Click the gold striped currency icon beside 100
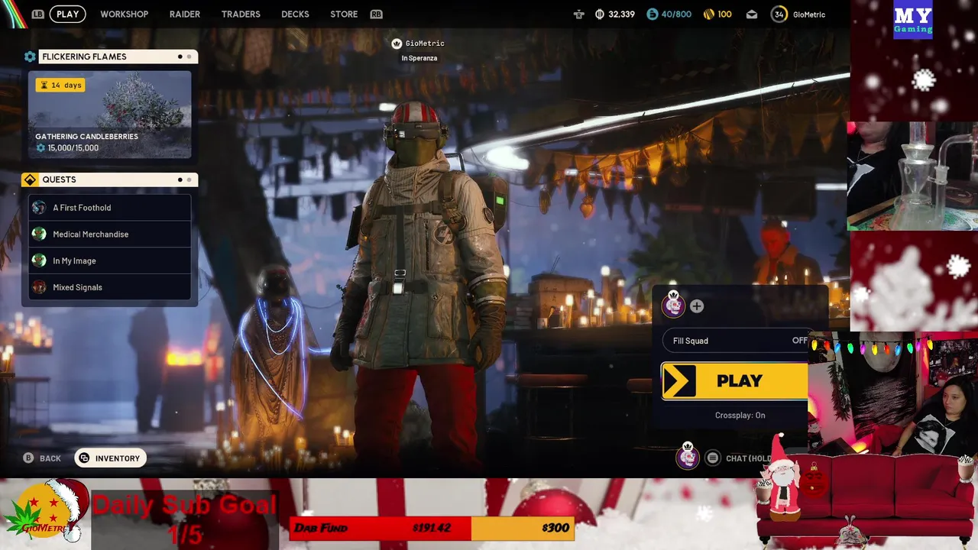978x550 pixels. [x=708, y=14]
